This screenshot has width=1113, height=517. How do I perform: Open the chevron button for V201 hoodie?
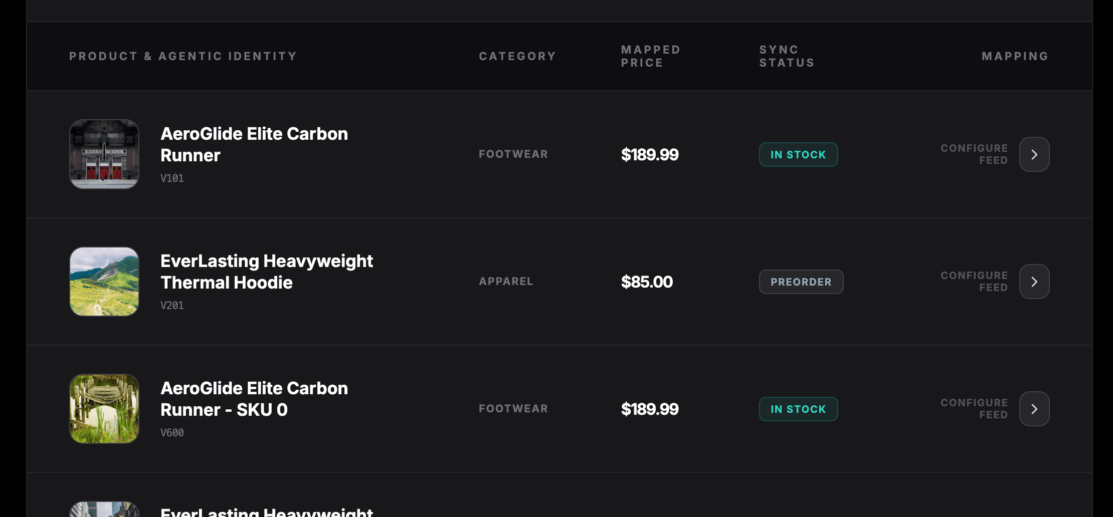[x=1034, y=282]
